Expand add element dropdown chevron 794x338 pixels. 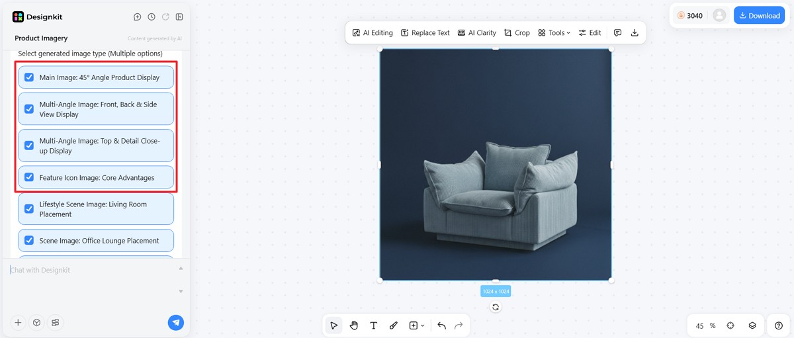point(423,325)
